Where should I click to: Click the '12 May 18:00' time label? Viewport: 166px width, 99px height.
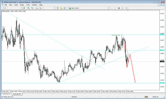(39, 91)
